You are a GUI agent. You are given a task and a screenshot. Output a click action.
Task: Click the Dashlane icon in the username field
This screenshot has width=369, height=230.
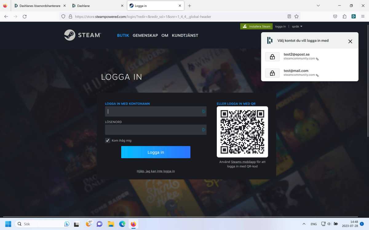tap(204, 112)
